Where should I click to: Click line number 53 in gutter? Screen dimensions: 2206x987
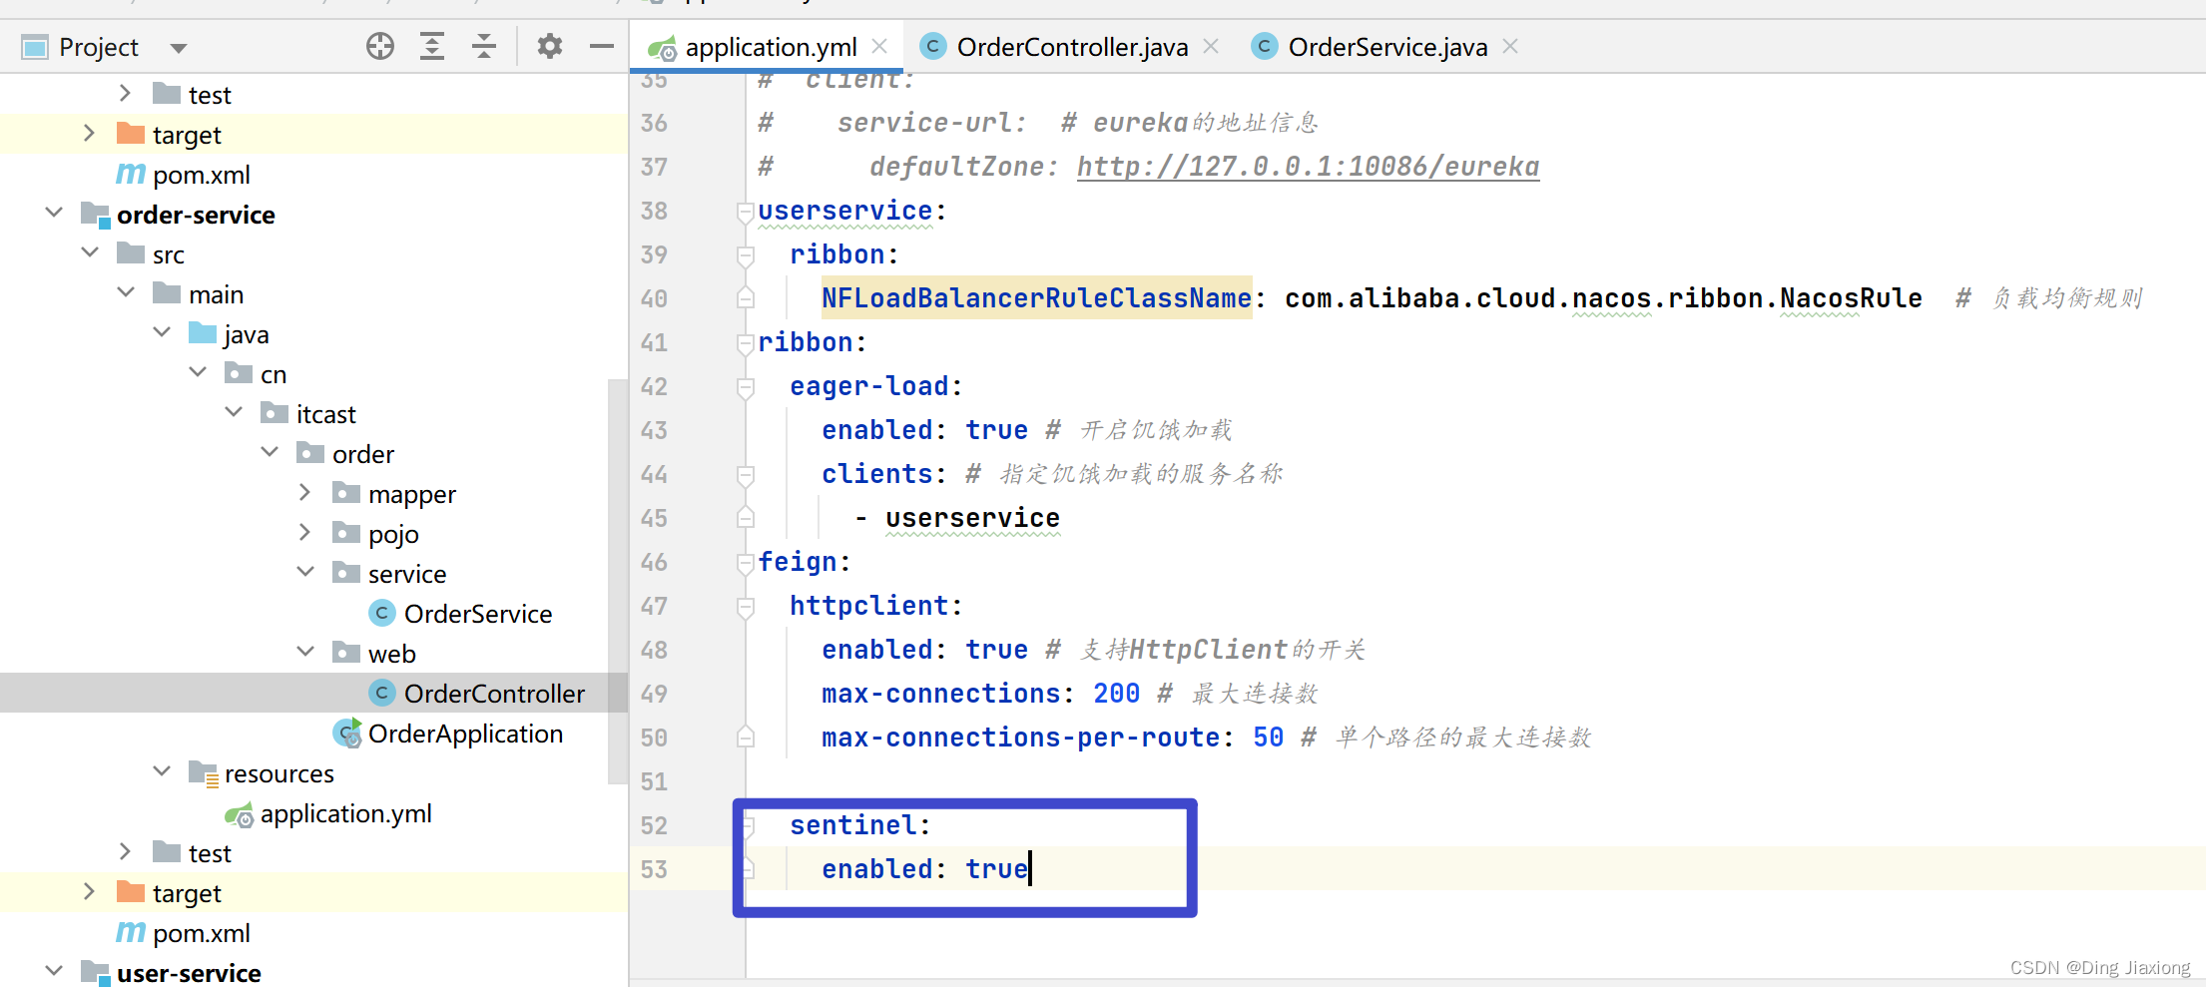pyautogui.click(x=654, y=869)
